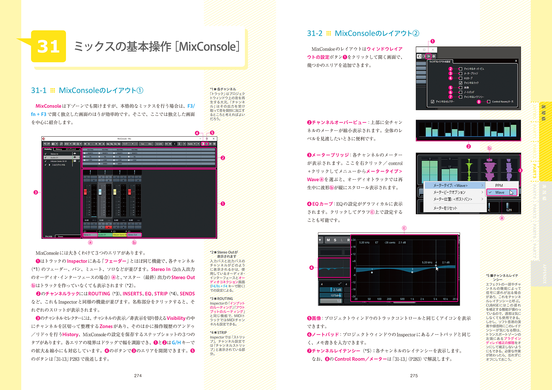Enable the チャンネルレイテンシー checkbox
The height and width of the screenshot is (390, 552).
[461, 97]
